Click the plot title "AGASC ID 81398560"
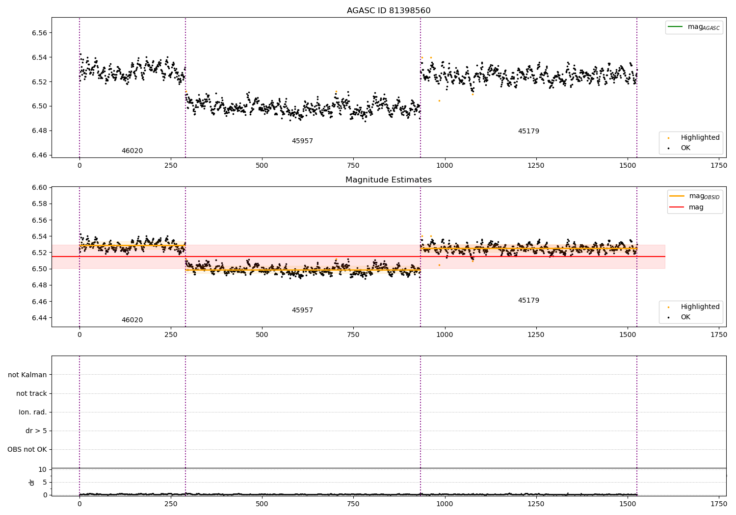This screenshot has width=736, height=515. click(389, 11)
